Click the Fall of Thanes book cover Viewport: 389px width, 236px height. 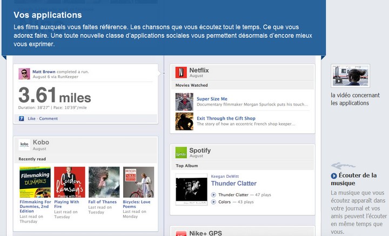[104, 182]
